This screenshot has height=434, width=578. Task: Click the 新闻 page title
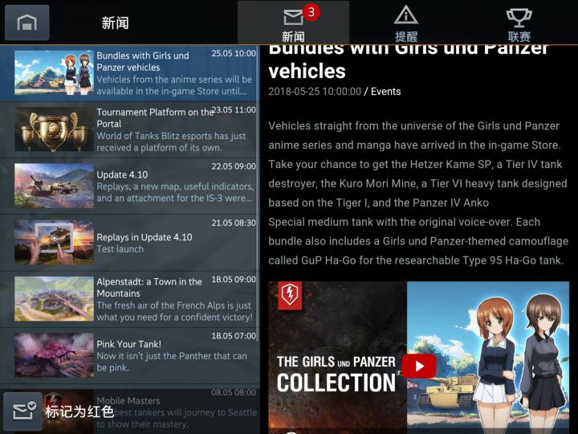point(115,23)
